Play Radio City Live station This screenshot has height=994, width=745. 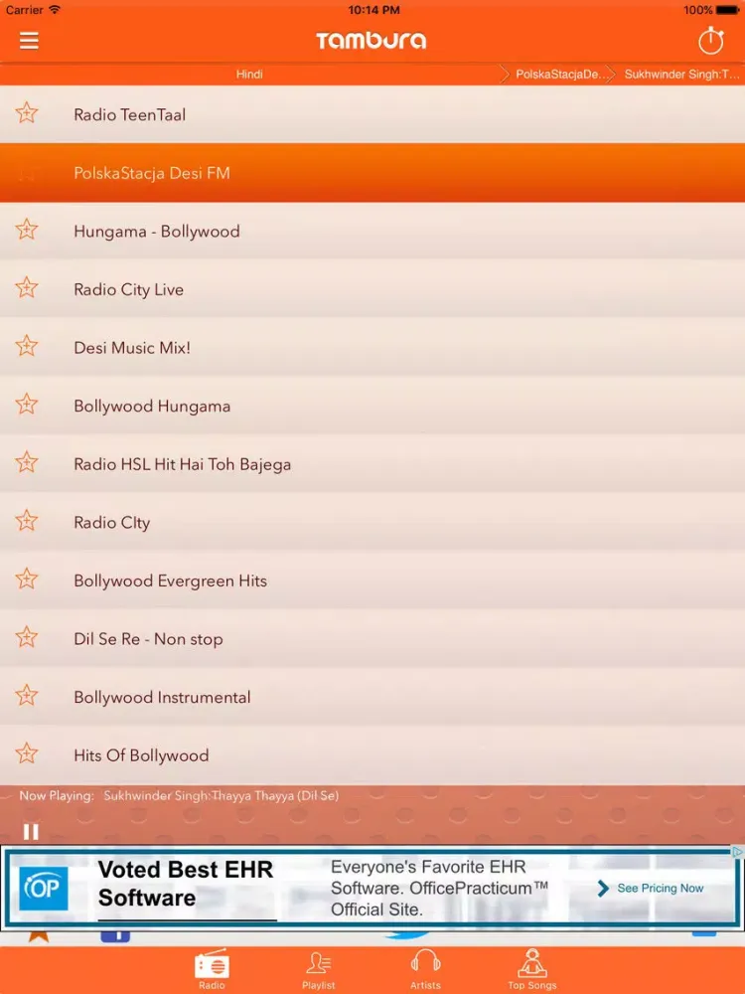click(372, 289)
